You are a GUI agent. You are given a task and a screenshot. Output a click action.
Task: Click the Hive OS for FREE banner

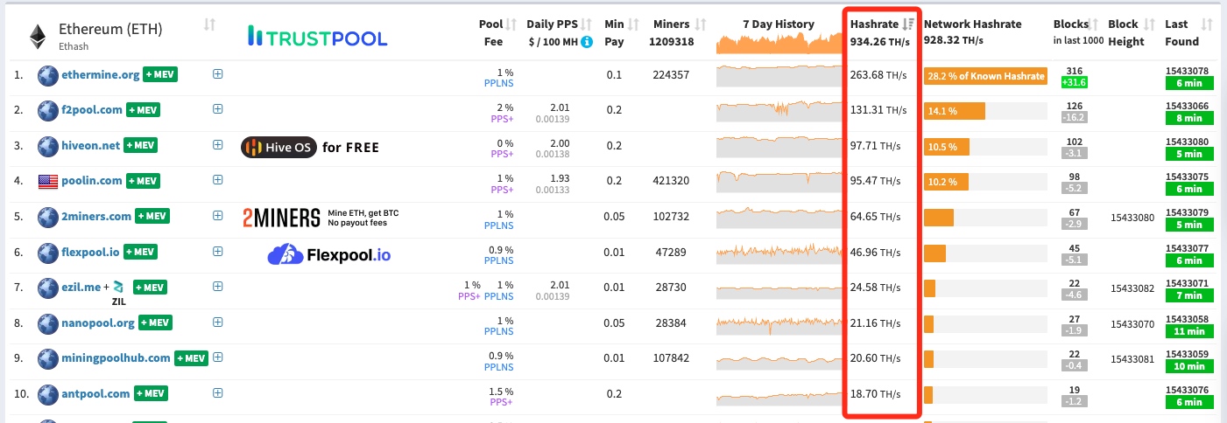click(310, 147)
